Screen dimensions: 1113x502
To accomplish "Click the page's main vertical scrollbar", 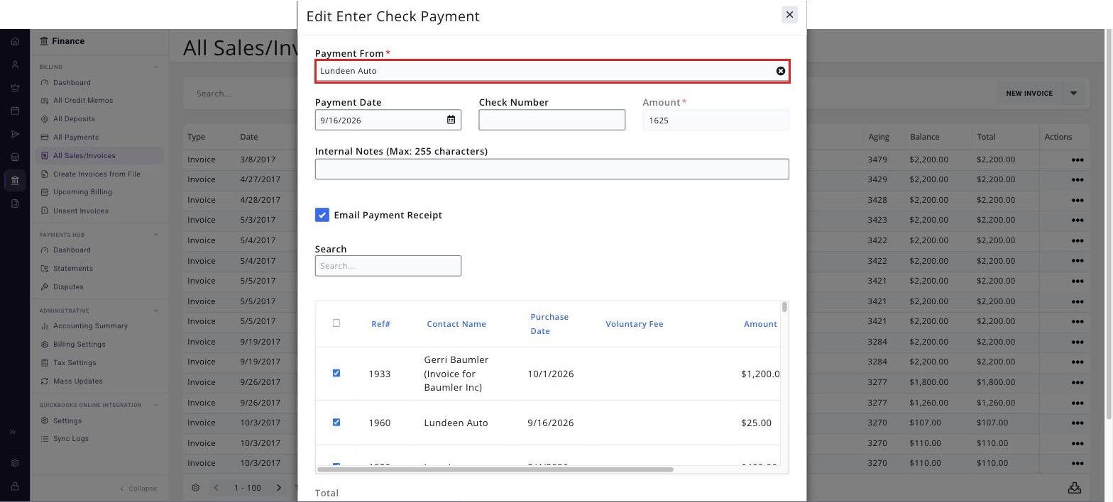I will click(1107, 223).
